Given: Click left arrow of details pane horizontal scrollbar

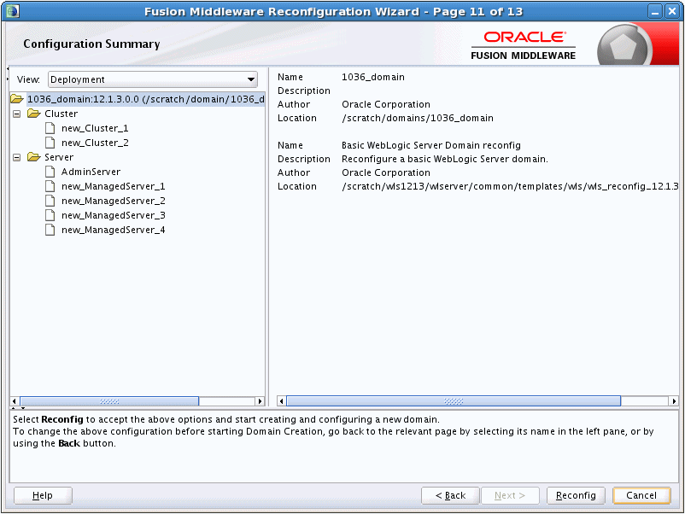Looking at the screenshot, I should (x=281, y=401).
